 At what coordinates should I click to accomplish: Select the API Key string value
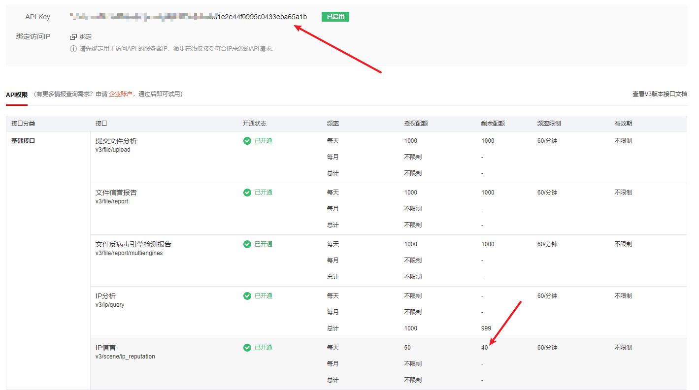click(x=188, y=17)
